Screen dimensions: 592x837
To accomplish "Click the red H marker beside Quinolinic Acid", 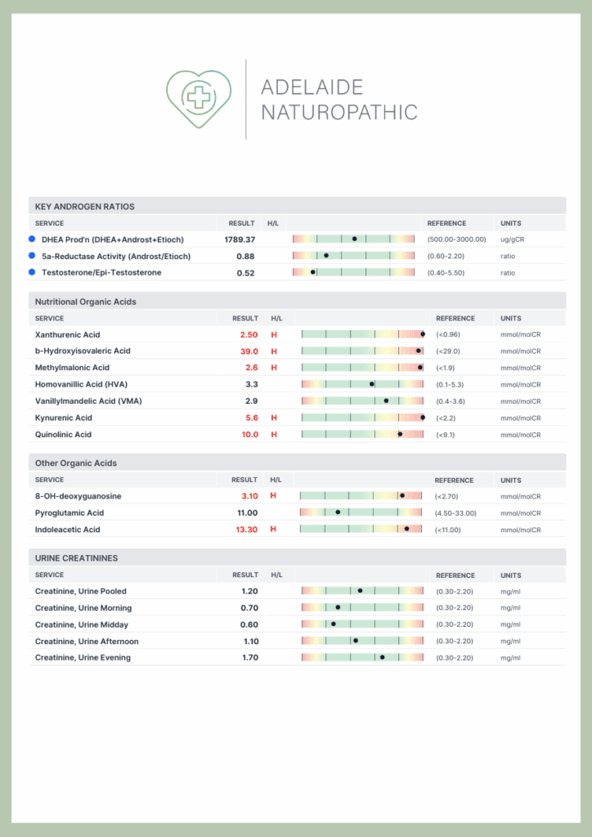I will (x=275, y=434).
